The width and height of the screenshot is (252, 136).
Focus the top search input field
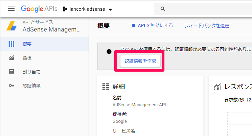(x=203, y=9)
